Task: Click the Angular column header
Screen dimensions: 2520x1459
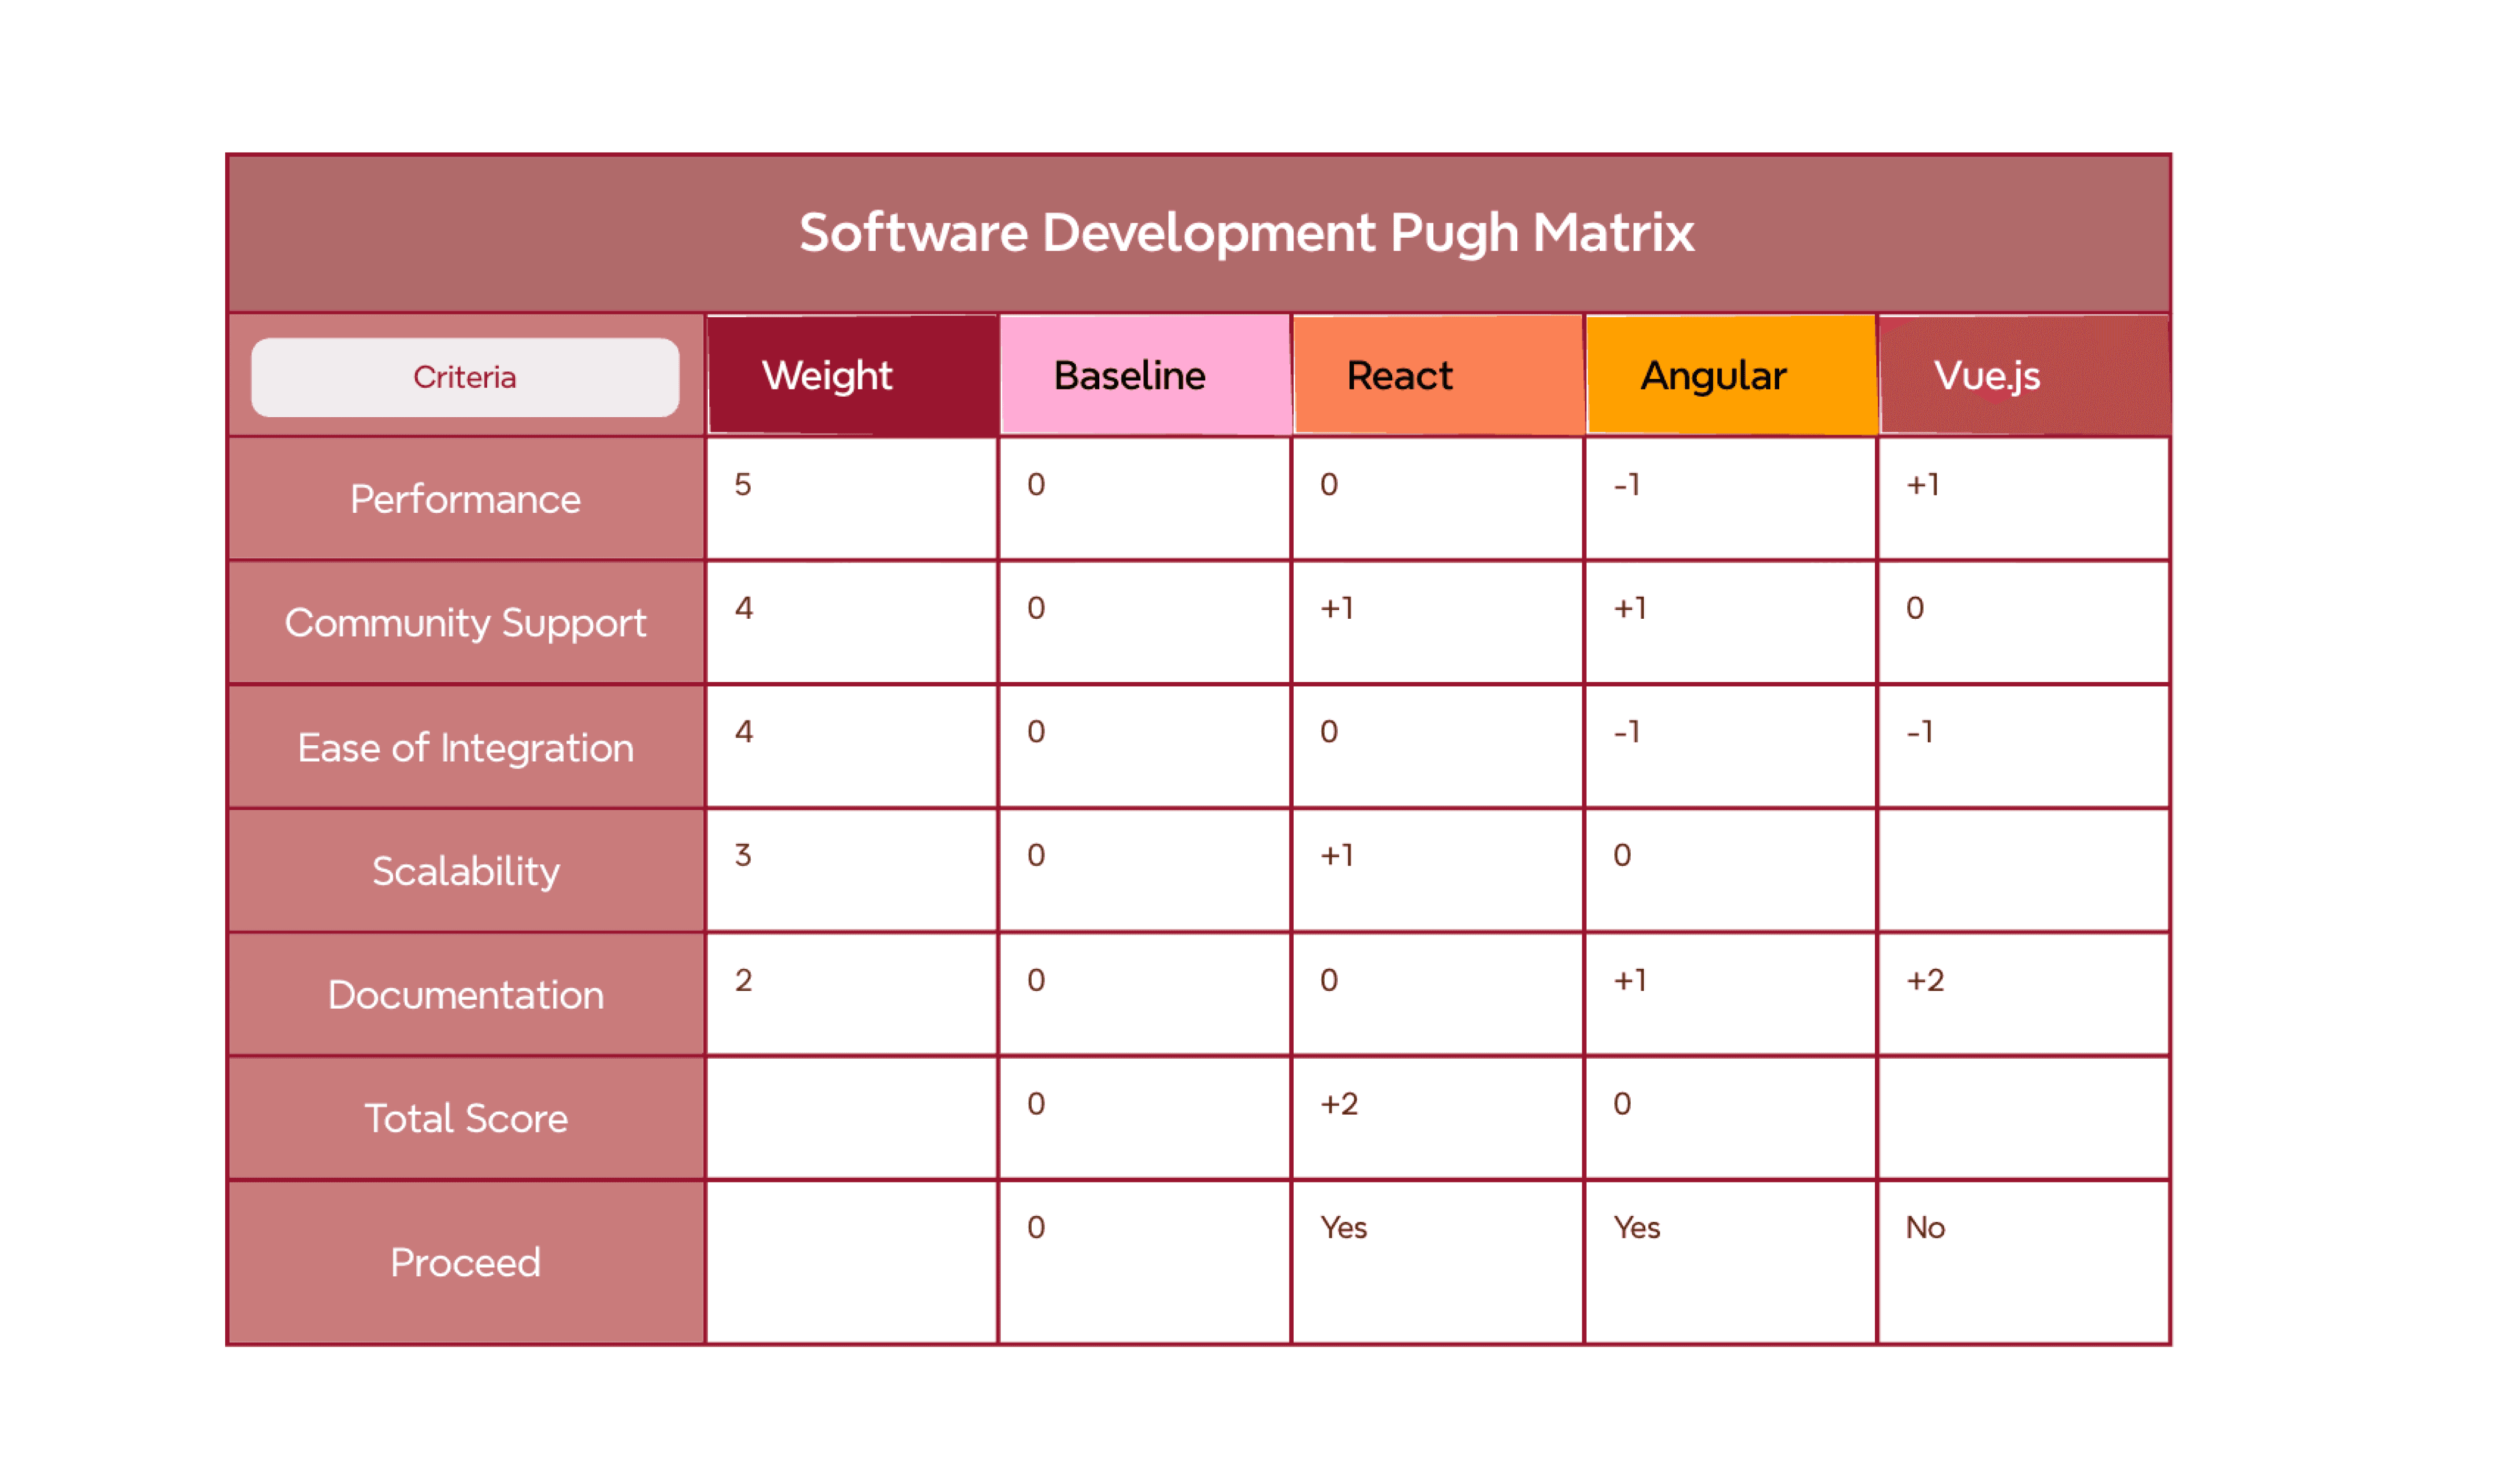Action: pyautogui.click(x=1730, y=376)
